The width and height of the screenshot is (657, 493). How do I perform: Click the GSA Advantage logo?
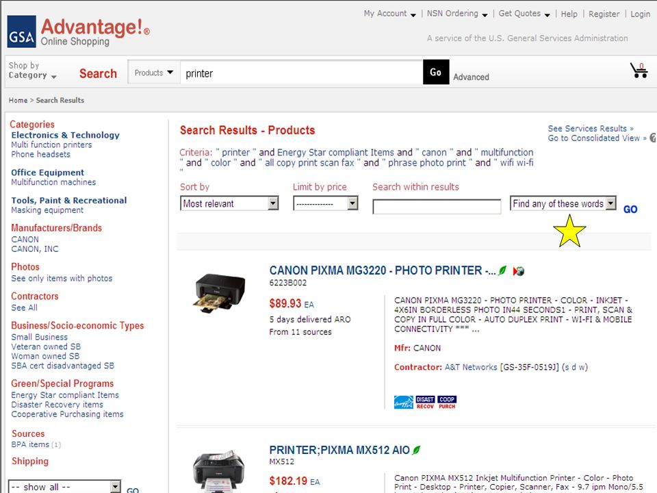point(78,31)
